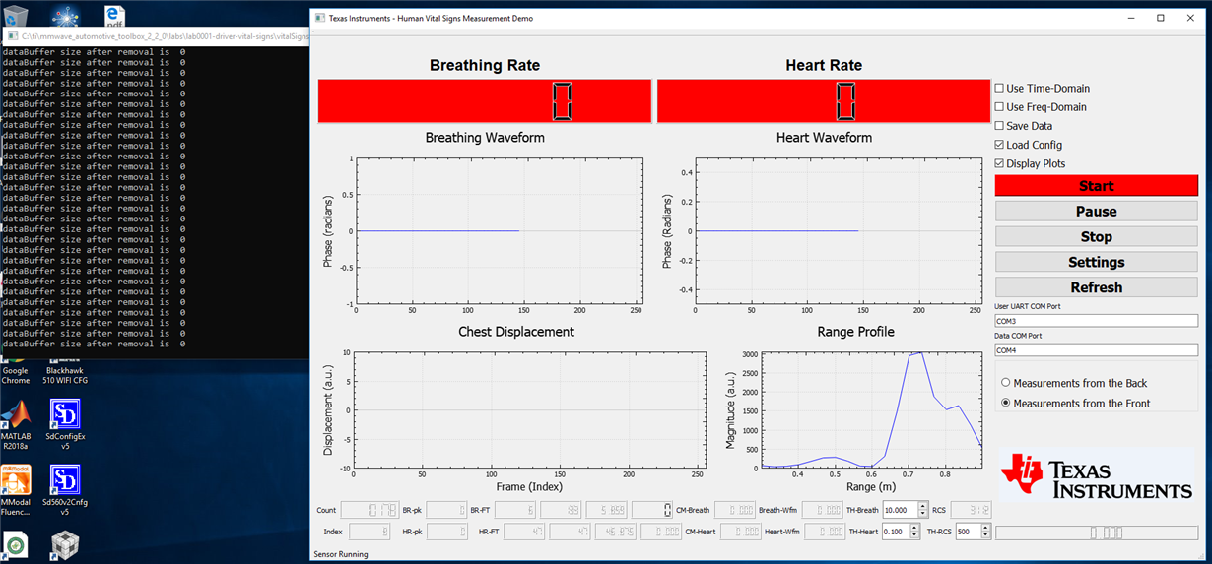
Task: Toggle the Display Plots checkbox
Action: (x=1000, y=163)
